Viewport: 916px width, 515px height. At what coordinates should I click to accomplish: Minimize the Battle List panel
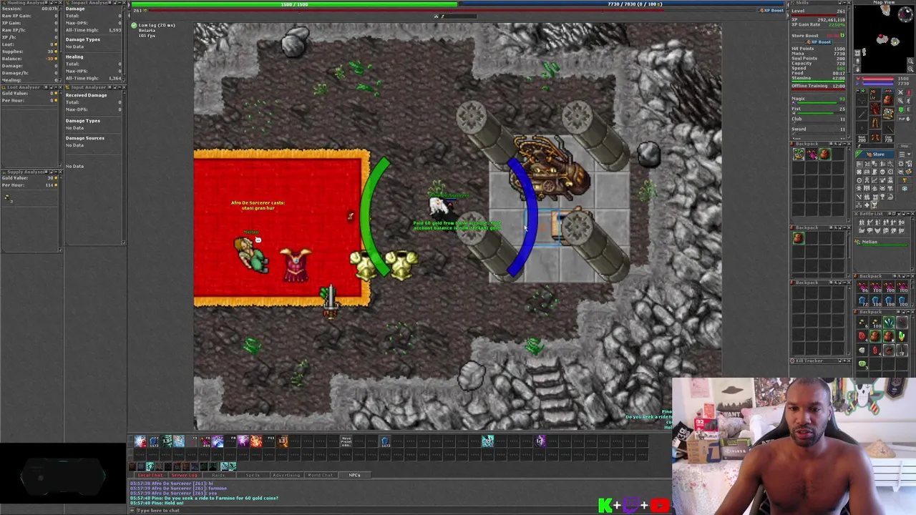(908, 214)
